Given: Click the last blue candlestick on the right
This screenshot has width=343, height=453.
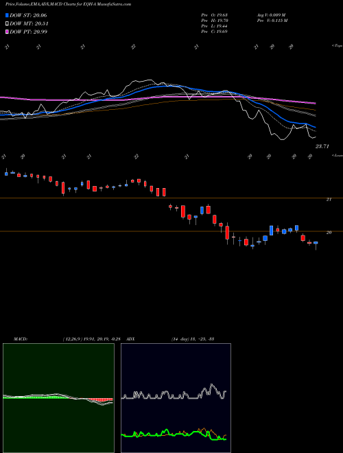Looking at the screenshot, I should tap(316, 243).
